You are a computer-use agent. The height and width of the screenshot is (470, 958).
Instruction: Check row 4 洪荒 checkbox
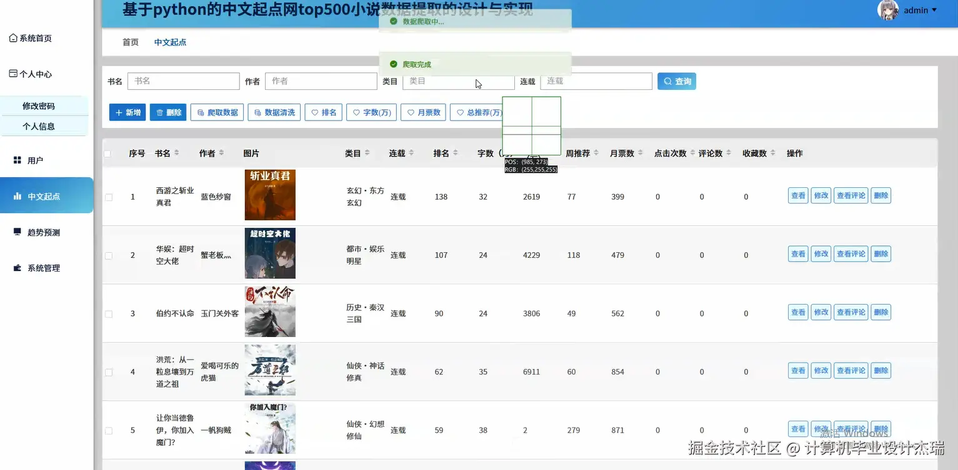109,372
